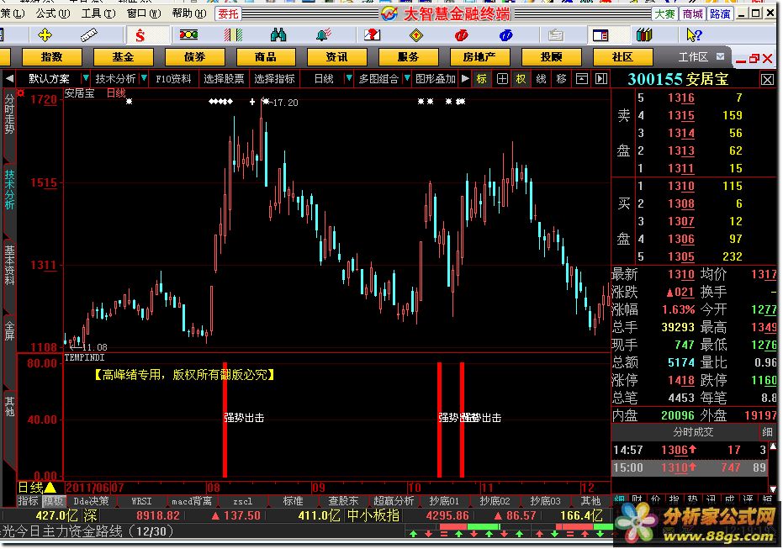Open the 技术分析 dropdown arrow
This screenshot has width=783, height=549.
coord(144,78)
